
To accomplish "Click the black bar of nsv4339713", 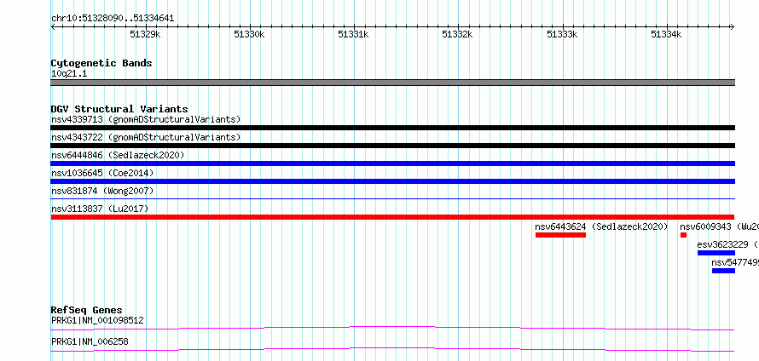I will point(392,128).
